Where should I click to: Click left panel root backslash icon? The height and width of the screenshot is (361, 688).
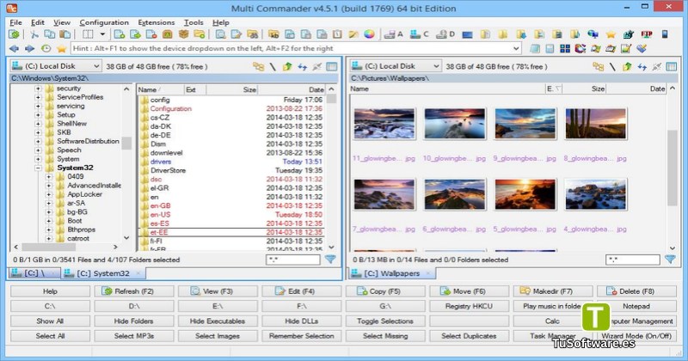tap(273, 67)
